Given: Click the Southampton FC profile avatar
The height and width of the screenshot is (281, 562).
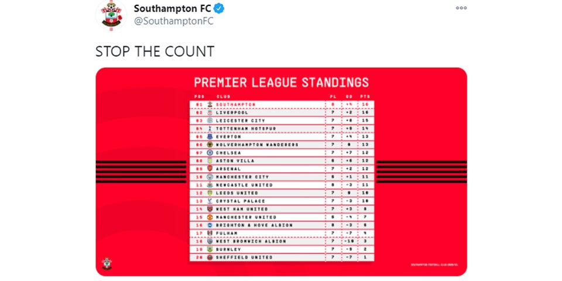Looking at the screenshot, I should 111,15.
